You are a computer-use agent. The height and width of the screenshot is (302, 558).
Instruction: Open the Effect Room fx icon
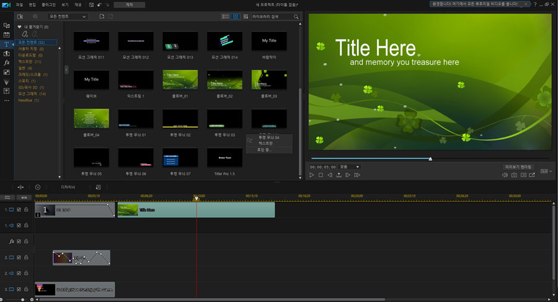[6, 63]
